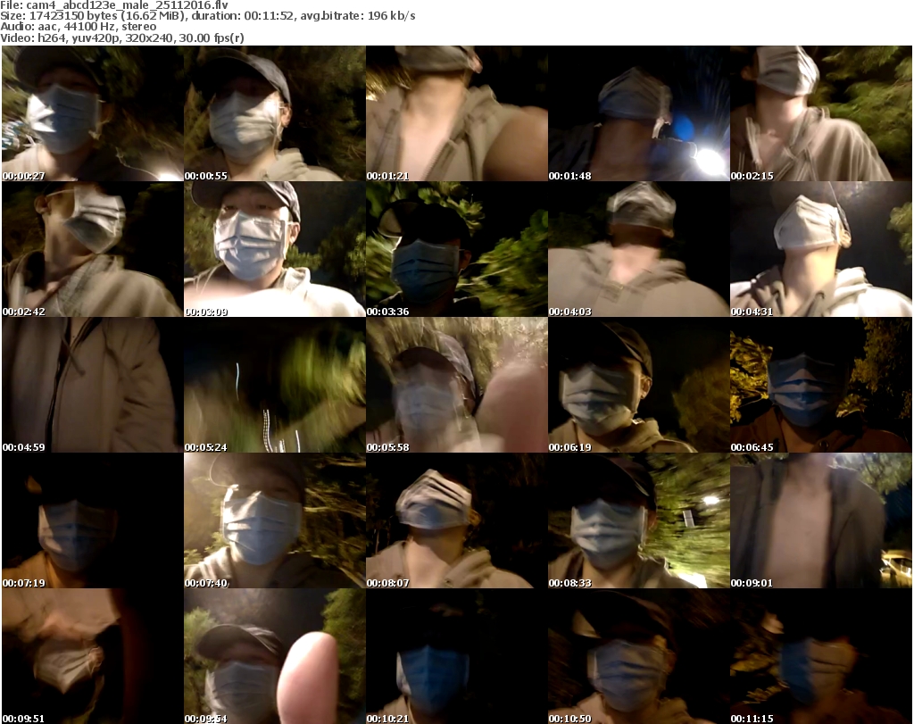
Task: Open the frame at 00:10:21
Action: 456,656
